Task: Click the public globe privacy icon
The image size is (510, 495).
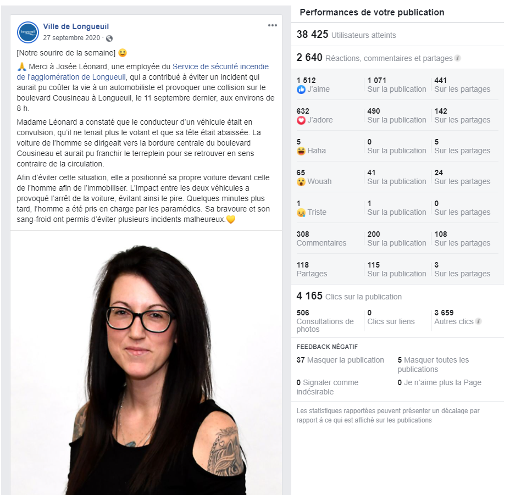Action: click(x=109, y=38)
